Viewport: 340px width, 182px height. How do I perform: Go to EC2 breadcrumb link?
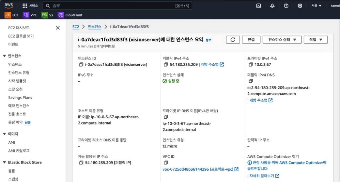[76, 27]
